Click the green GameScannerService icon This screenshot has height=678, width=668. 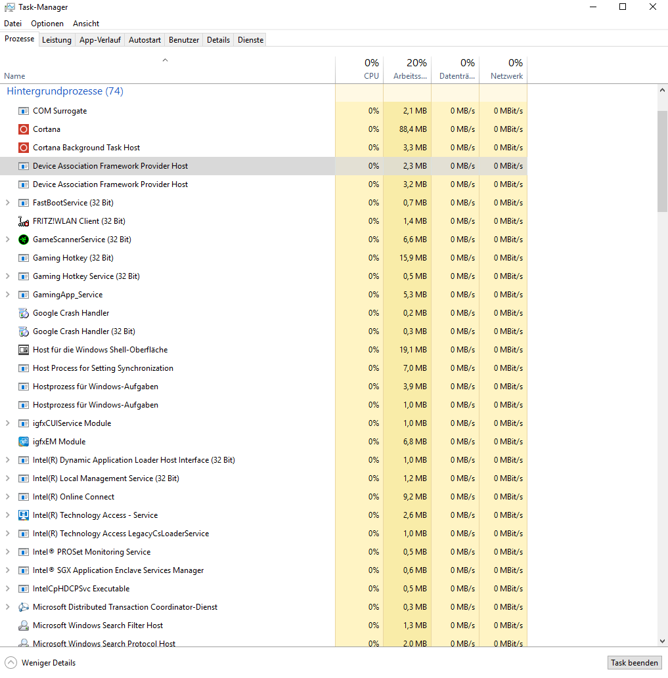tap(24, 240)
